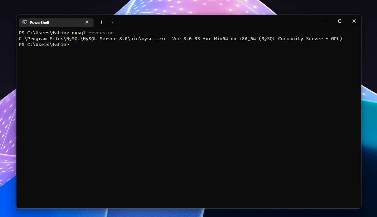This screenshot has height=217, width=377.
Task: Click 'MySQL Community Server - GPL' text
Action: [x=300, y=39]
